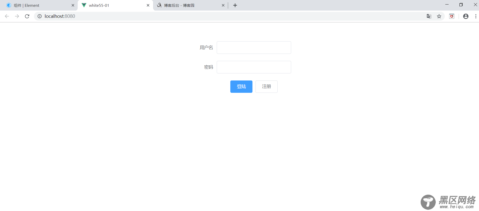The image size is (479, 211).
Task: Click the blue 登陆 button
Action: (x=241, y=87)
